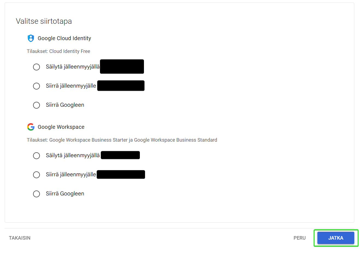Cancel using the PERU button
The width and height of the screenshot is (360, 253).
pos(300,238)
